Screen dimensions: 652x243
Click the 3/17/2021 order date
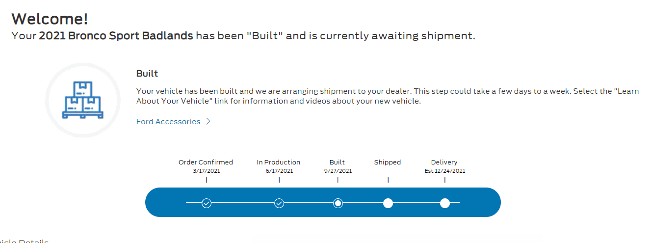click(206, 171)
